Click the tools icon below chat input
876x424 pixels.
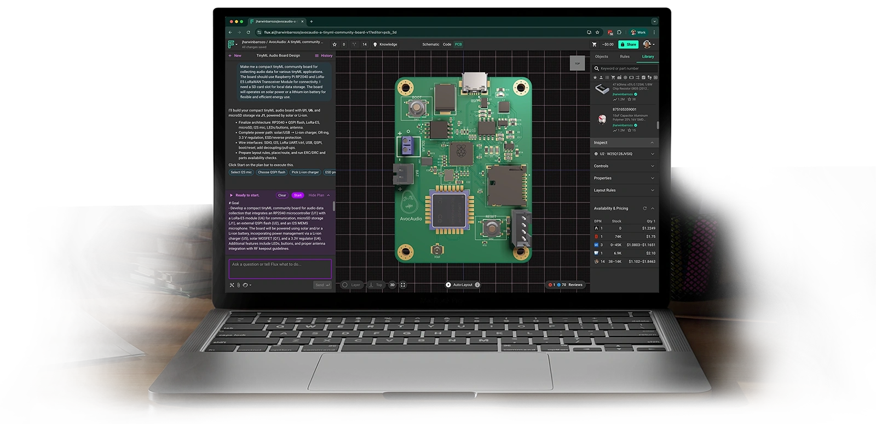[232, 285]
